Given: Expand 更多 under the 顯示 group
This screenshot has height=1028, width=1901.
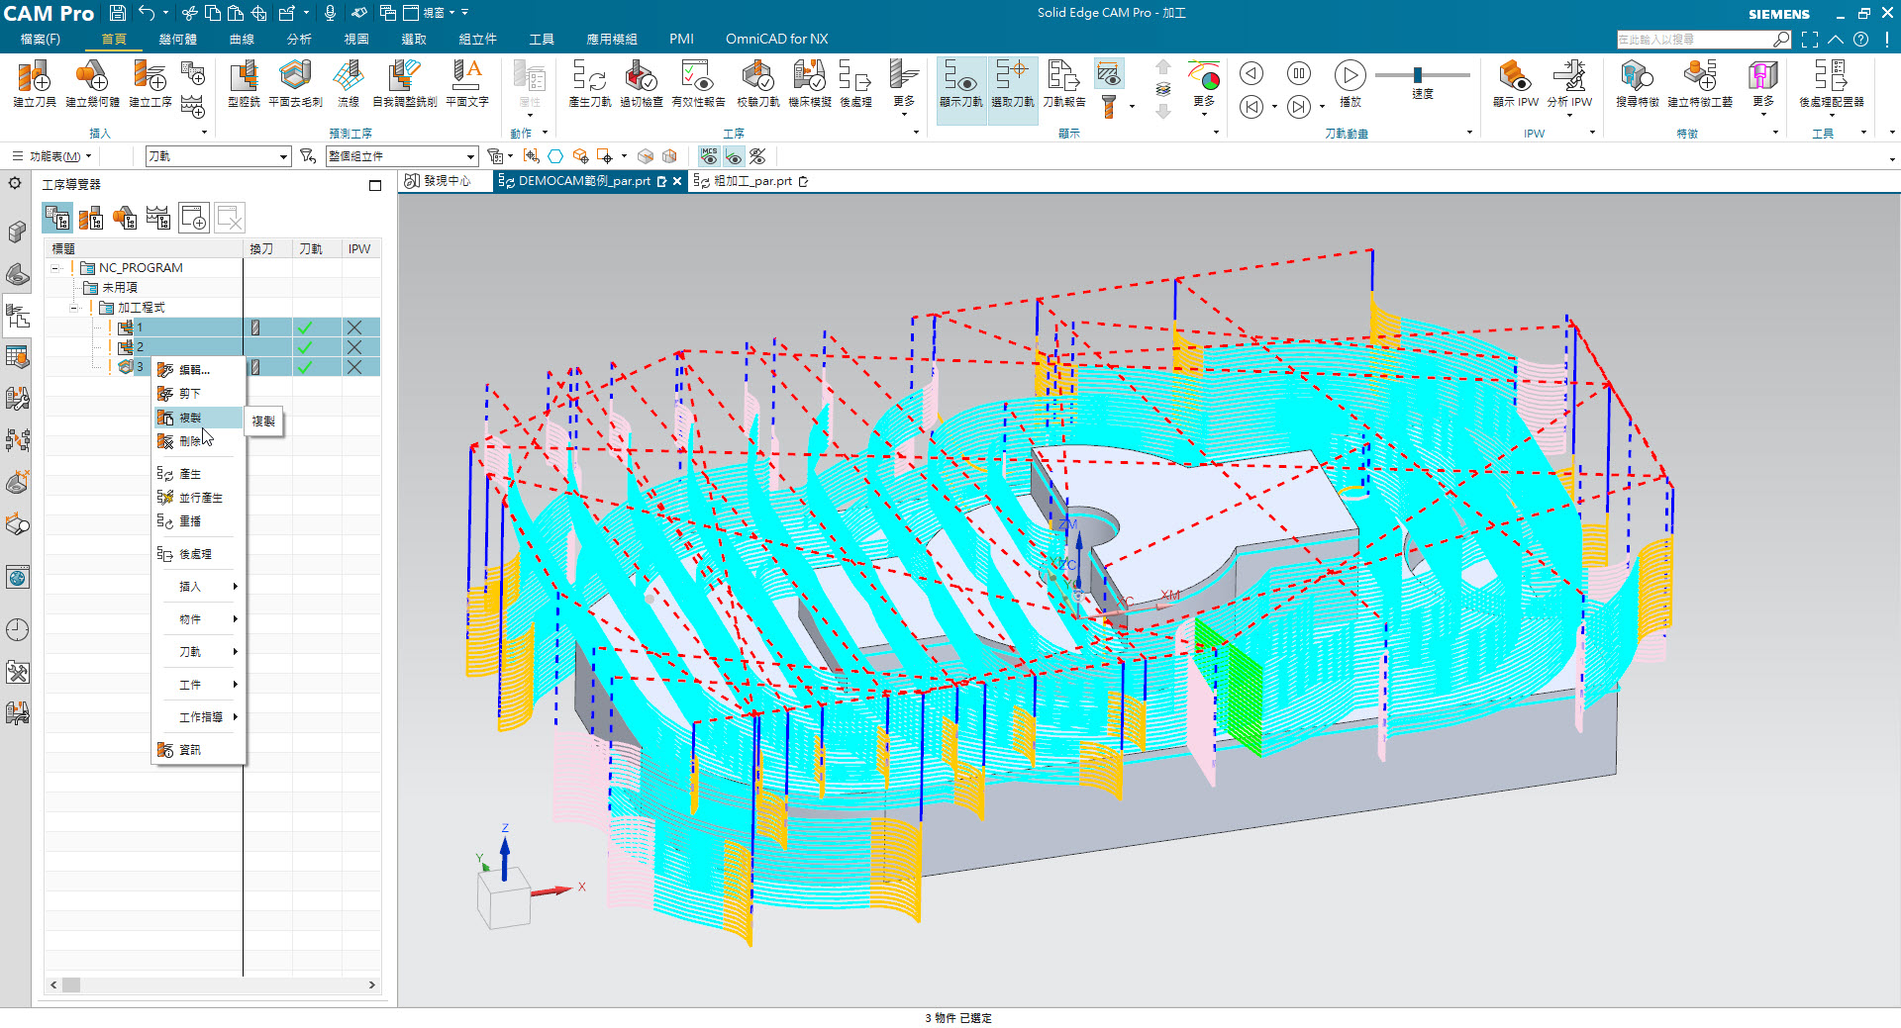Looking at the screenshot, I should [1204, 87].
